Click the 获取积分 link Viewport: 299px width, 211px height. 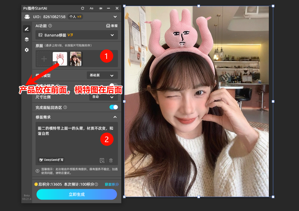coord(112,184)
